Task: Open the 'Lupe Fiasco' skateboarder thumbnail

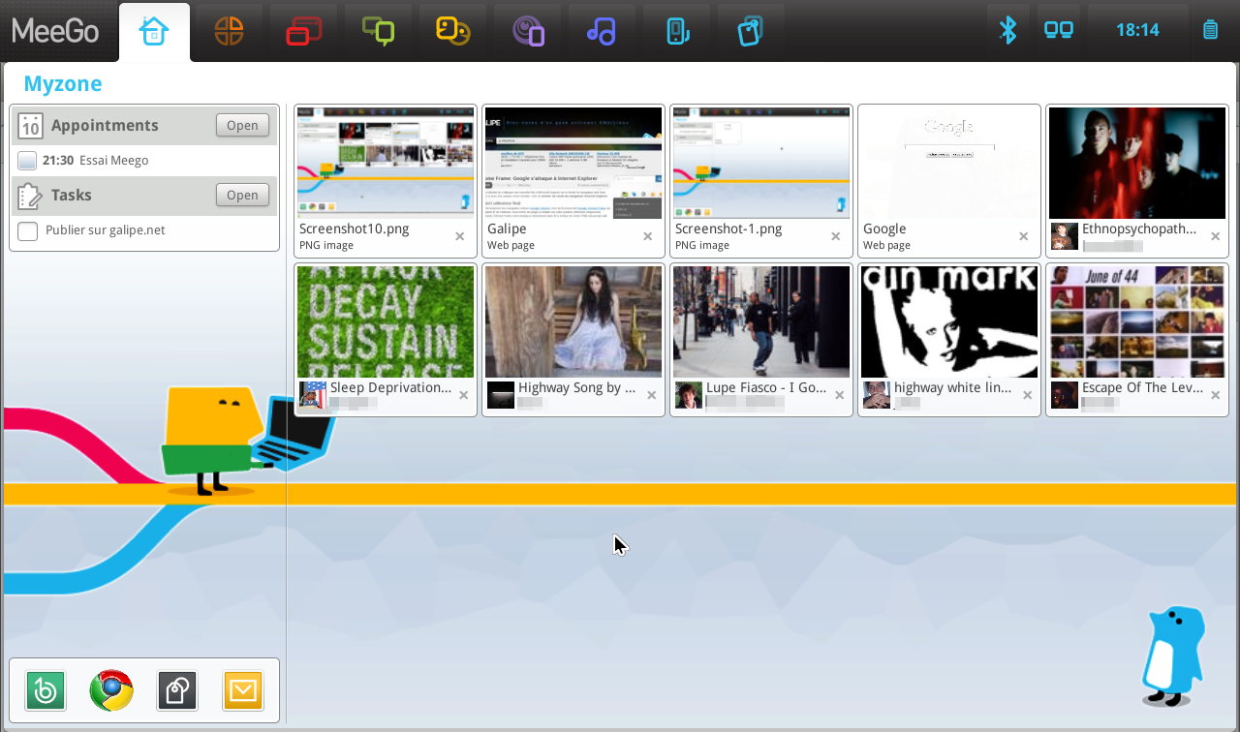Action: click(x=761, y=321)
